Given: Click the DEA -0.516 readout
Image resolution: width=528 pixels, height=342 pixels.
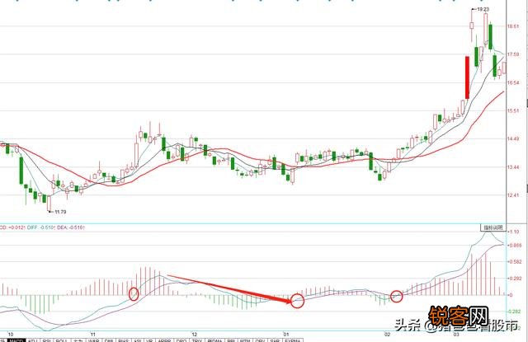Looking at the screenshot, I should (x=71, y=227).
